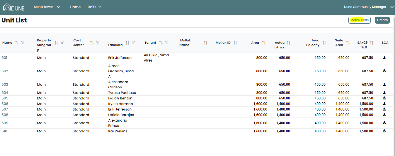This screenshot has width=395, height=156.
Task: Open unit 501 details
Action: tap(4, 58)
